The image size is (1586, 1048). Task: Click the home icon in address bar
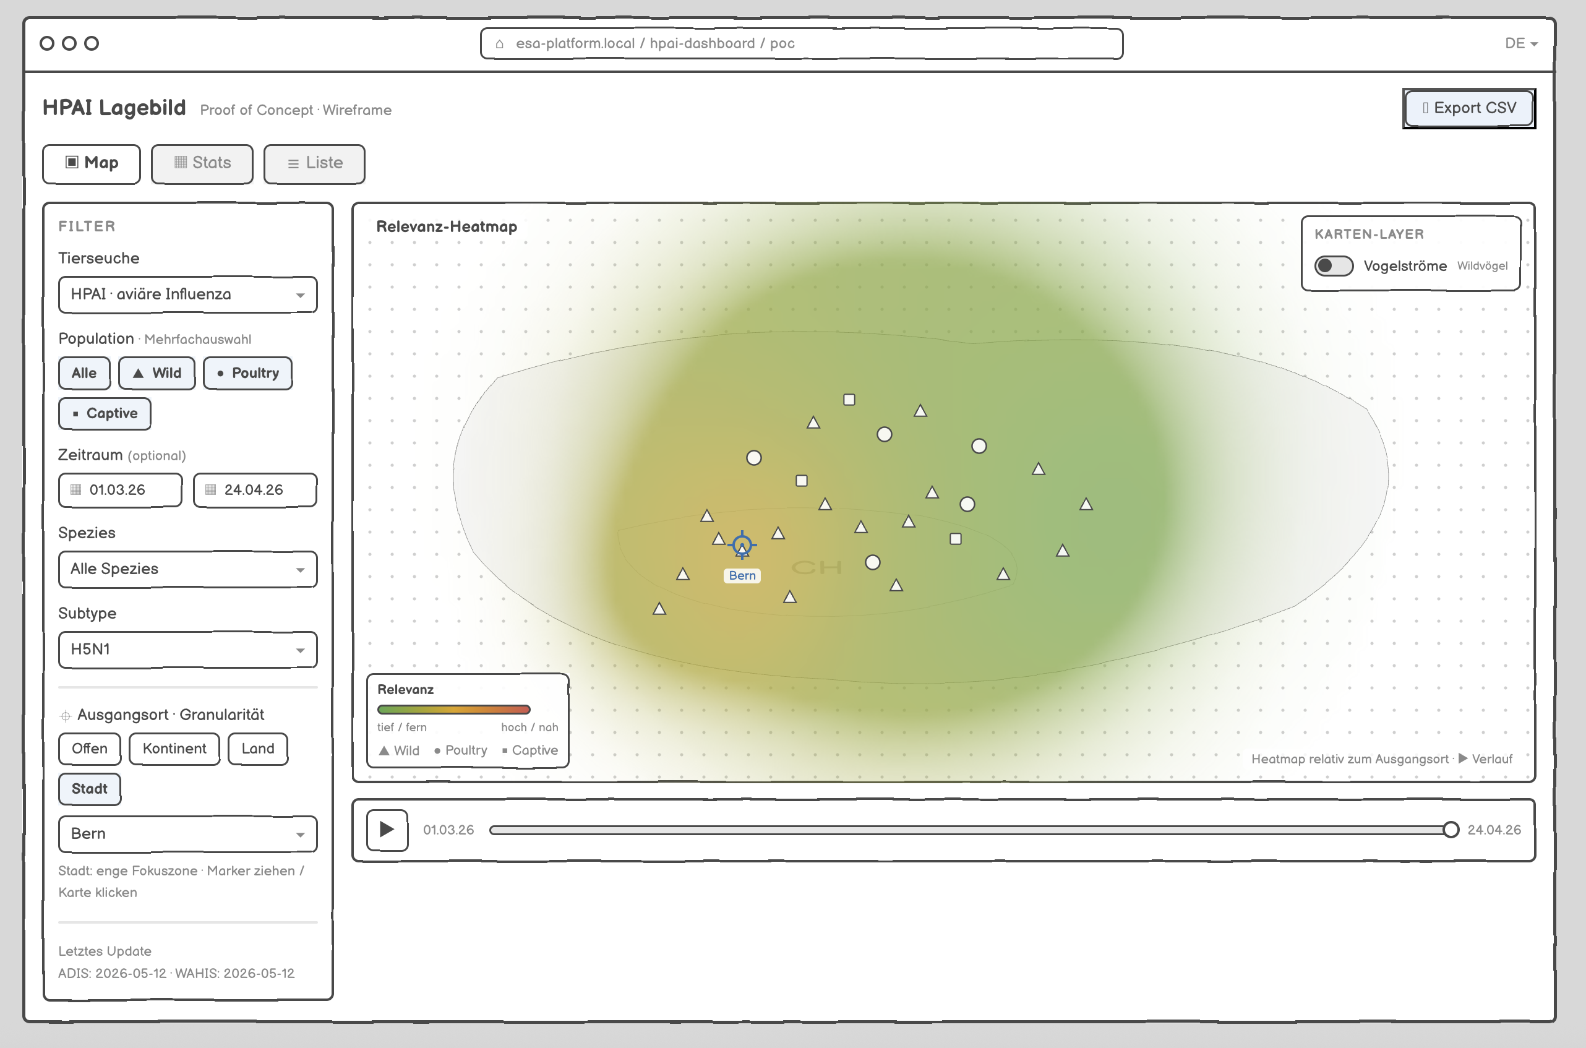[499, 44]
